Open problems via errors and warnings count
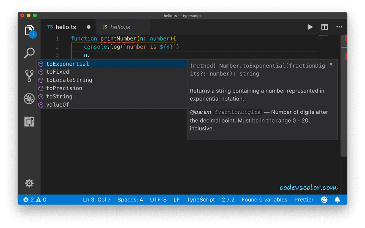The image size is (365, 228). (35, 200)
